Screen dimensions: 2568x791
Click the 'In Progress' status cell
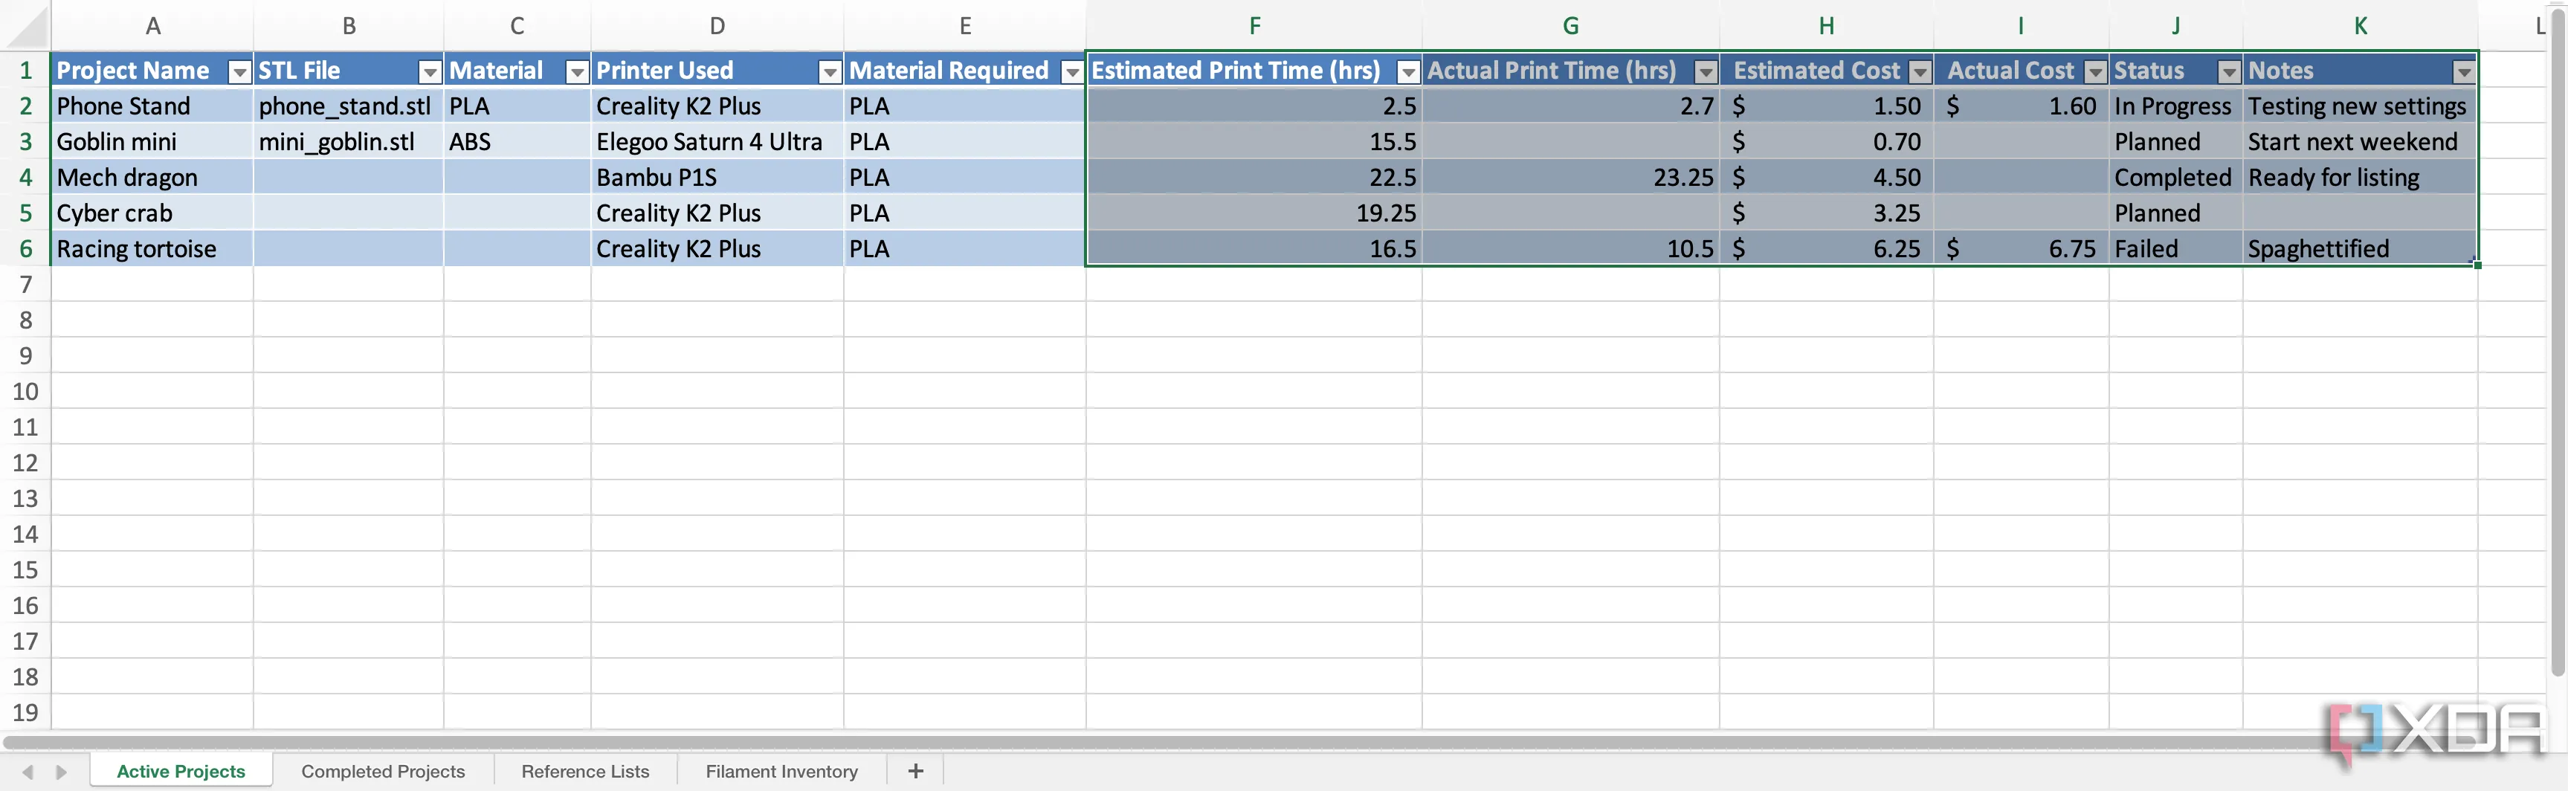pos(2175,106)
